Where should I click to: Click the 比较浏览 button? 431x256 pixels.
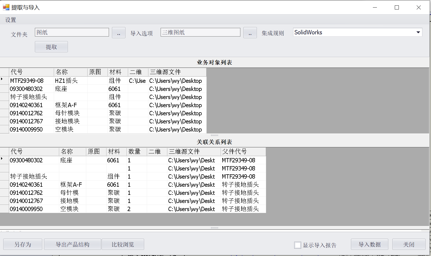click(x=123, y=244)
